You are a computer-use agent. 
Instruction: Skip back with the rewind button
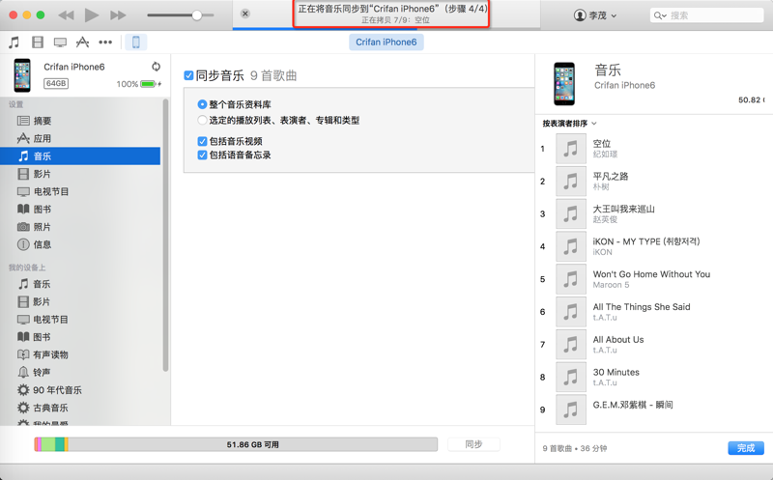66,15
